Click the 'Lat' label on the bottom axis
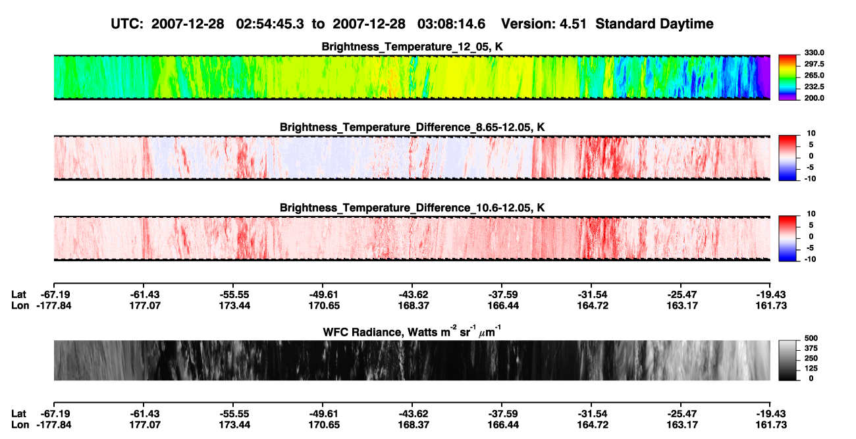Viewport: 856px width, 439px height. tap(19, 413)
